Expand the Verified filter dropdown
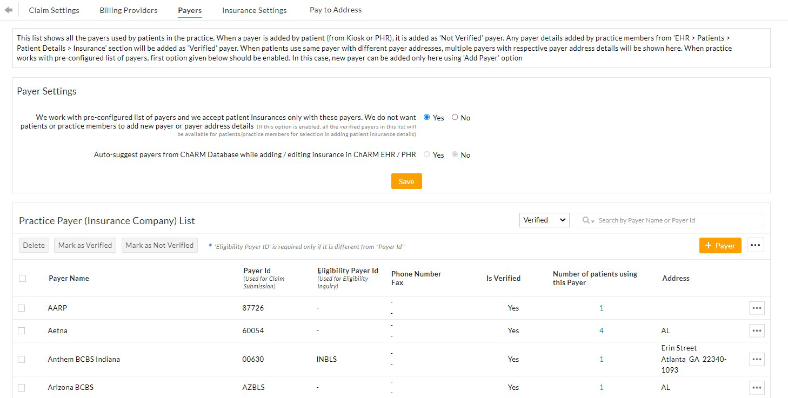This screenshot has width=788, height=398. point(544,220)
